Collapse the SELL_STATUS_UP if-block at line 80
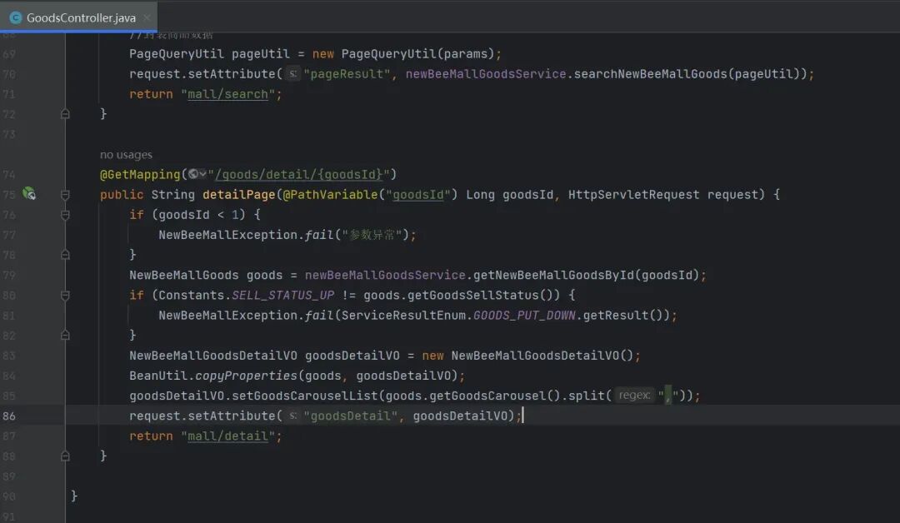The height and width of the screenshot is (523, 900). tap(65, 296)
